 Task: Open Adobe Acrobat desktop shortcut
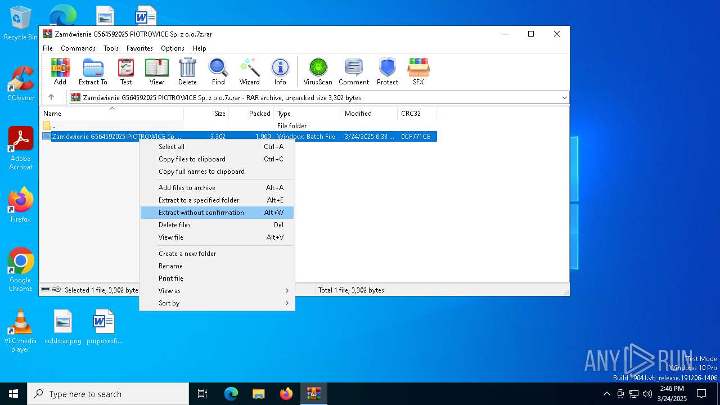21,148
